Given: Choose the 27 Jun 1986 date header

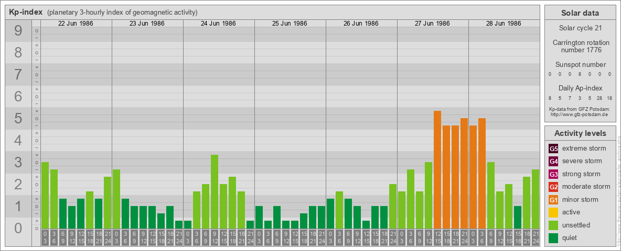Looking at the screenshot, I should pos(432,24).
